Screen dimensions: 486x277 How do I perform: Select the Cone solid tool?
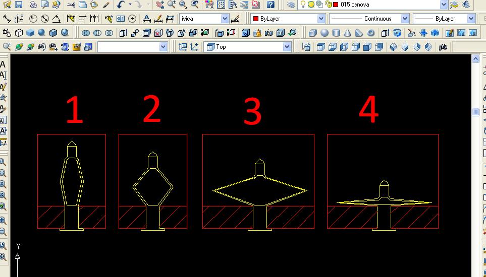point(348,33)
